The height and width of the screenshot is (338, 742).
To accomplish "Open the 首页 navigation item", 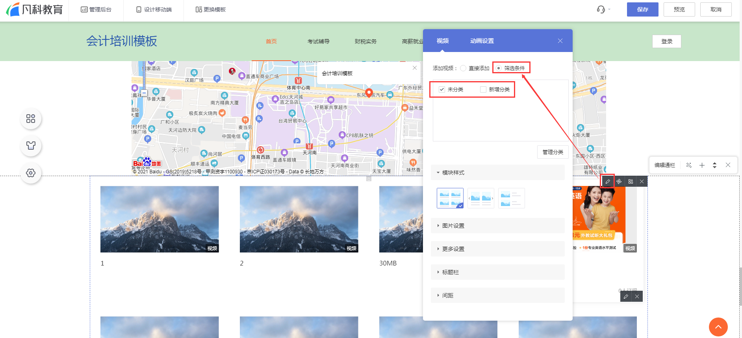I will tap(271, 41).
